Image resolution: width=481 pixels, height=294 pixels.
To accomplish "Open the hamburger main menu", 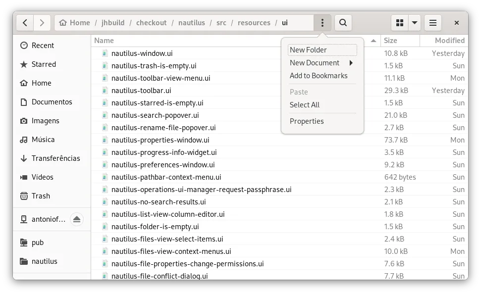I will [432, 23].
